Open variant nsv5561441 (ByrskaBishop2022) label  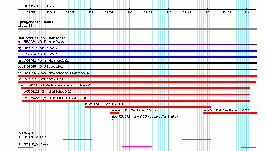44,60
